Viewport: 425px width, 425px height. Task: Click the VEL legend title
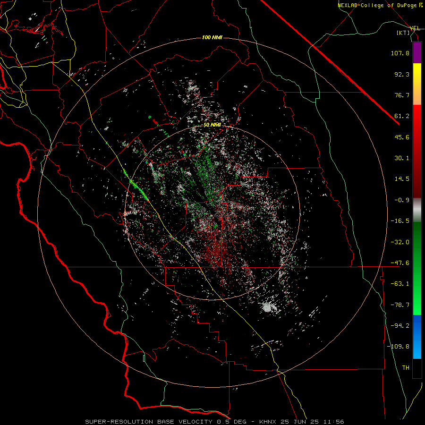click(415, 28)
